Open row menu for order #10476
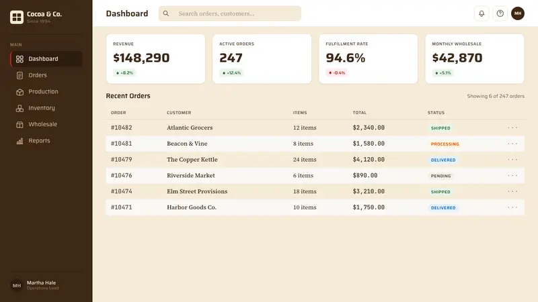This screenshot has height=302, width=538. pos(512,175)
